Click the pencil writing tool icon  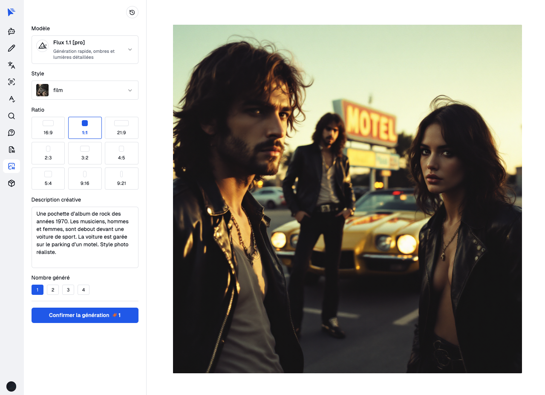[12, 48]
